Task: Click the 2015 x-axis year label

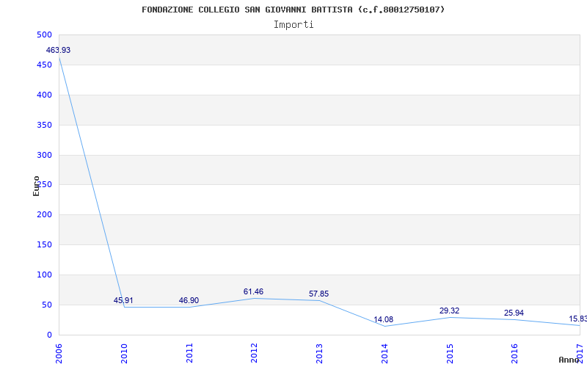Action: (x=450, y=353)
